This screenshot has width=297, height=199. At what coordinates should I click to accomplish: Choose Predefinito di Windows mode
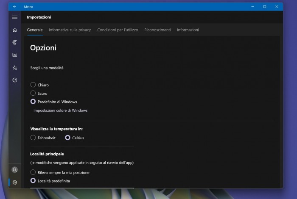click(x=33, y=102)
